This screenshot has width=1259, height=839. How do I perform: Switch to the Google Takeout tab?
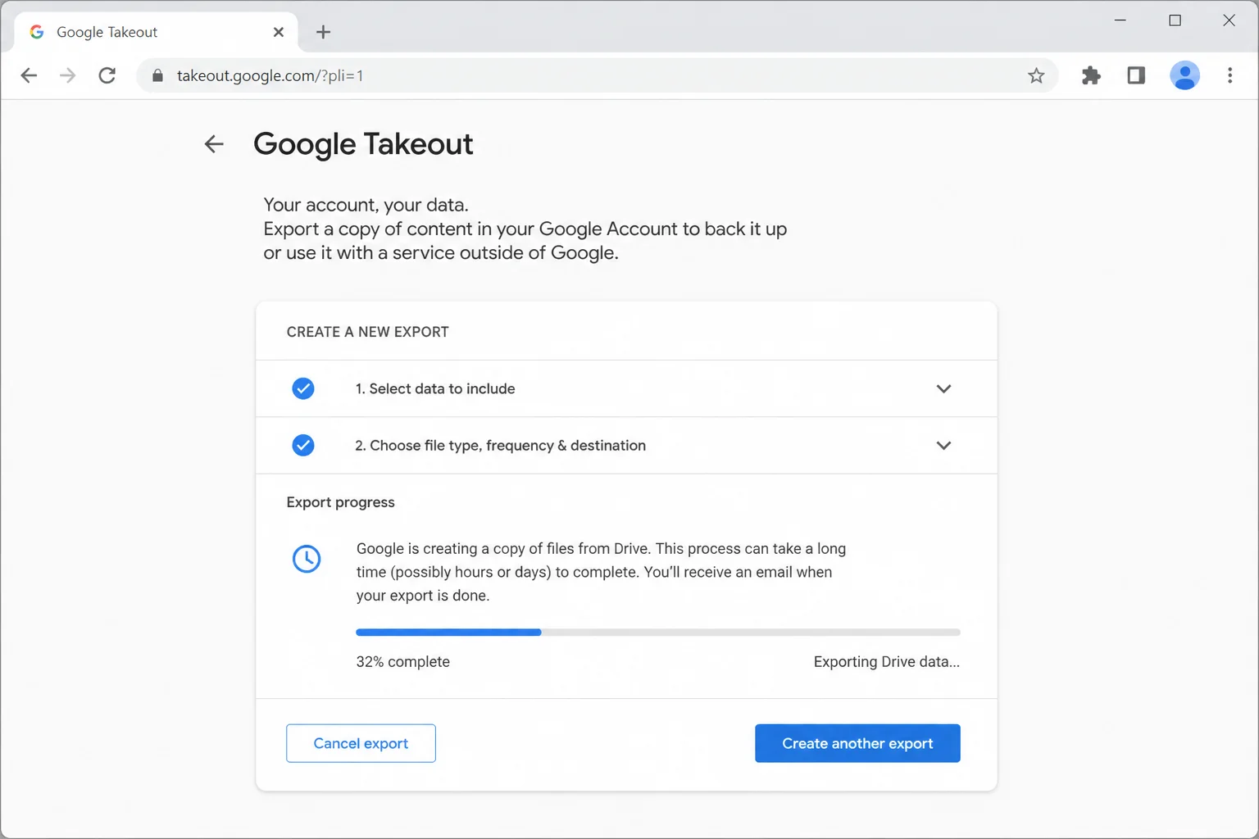156,32
